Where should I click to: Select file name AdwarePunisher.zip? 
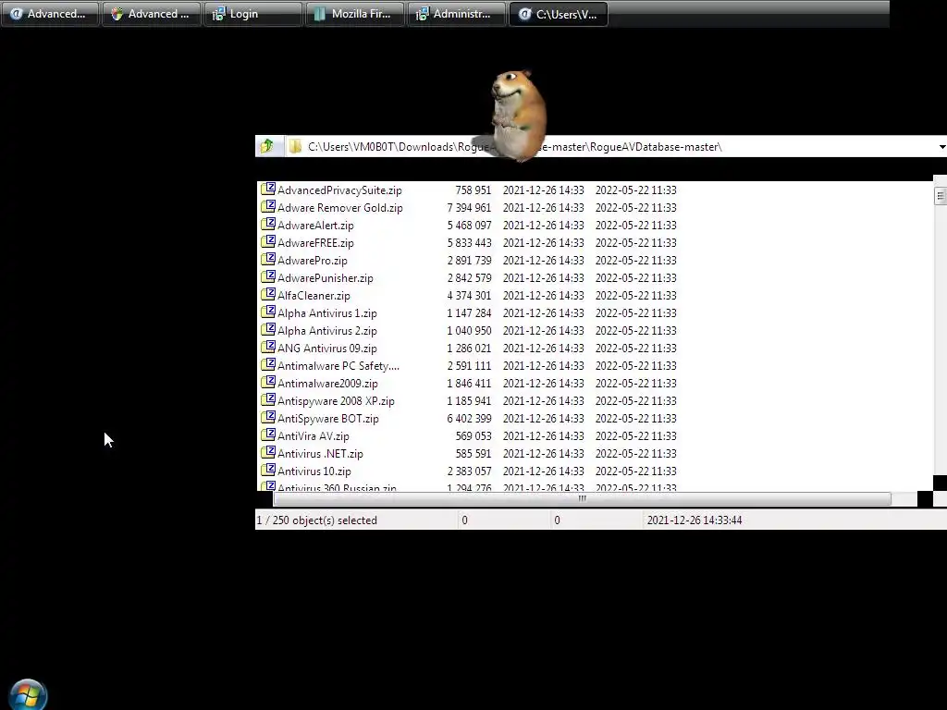325,277
